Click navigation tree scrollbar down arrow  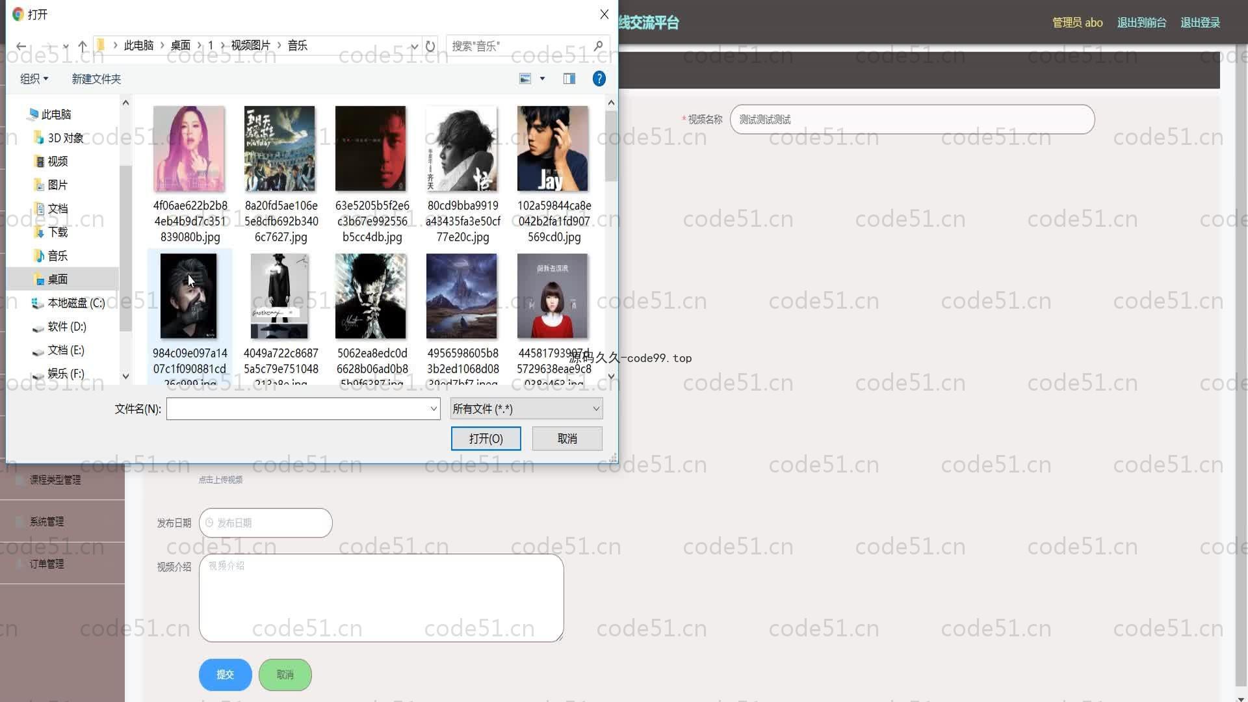[125, 376]
